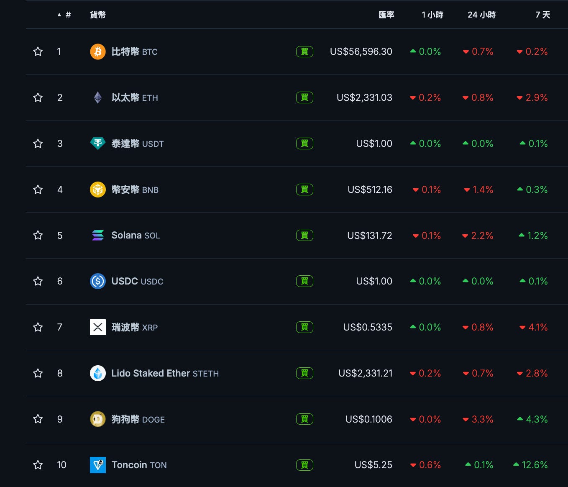
Task: Click the USDC coin logo
Action: [98, 281]
